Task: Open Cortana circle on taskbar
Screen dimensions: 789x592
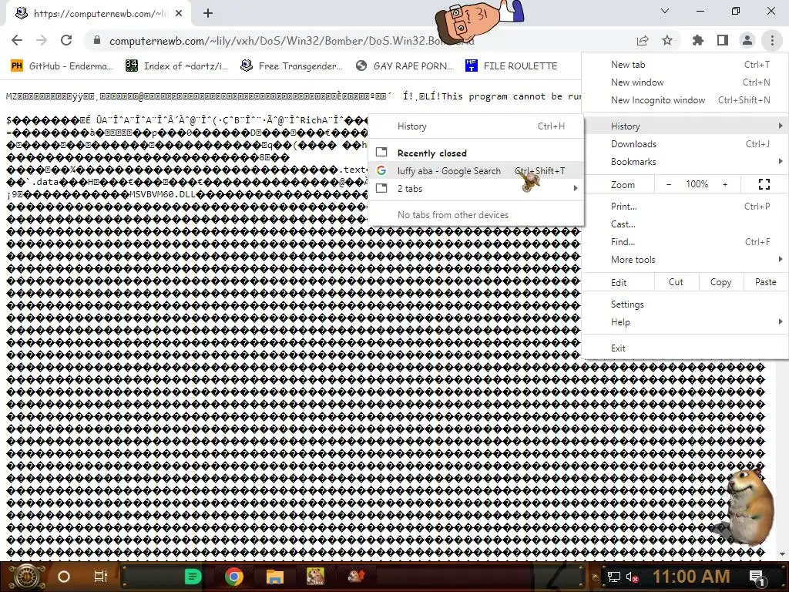Action: 64,577
